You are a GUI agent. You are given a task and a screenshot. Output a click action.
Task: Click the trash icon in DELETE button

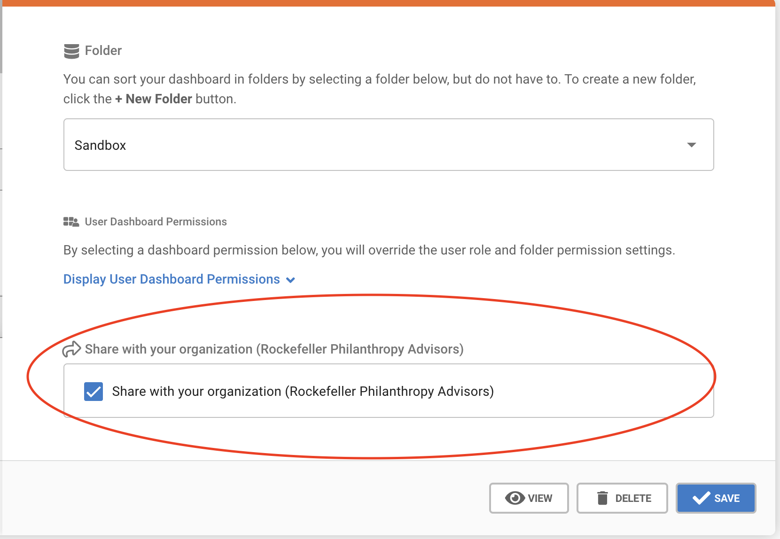click(x=602, y=498)
